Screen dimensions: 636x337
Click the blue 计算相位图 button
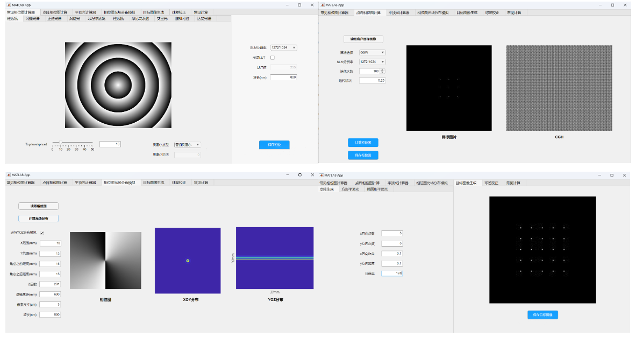tap(363, 143)
